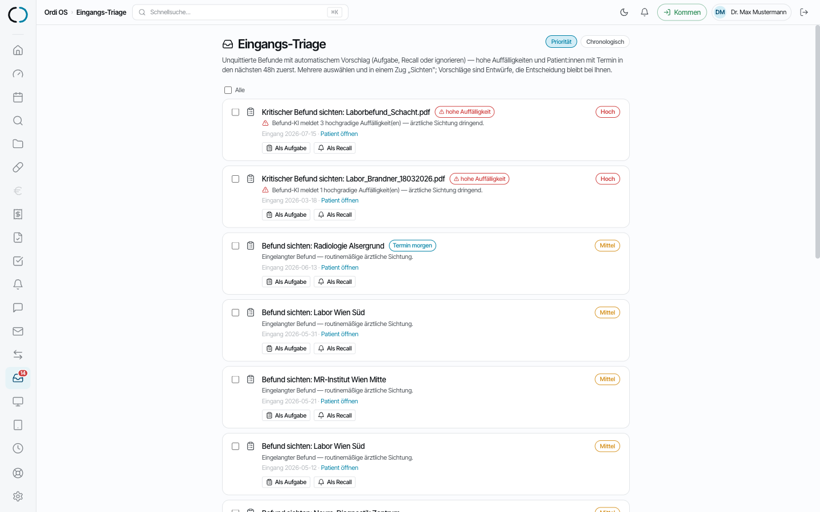Select checkbox for MR-Institut Wien Mitte entry
This screenshot has width=820, height=512.
[235, 379]
